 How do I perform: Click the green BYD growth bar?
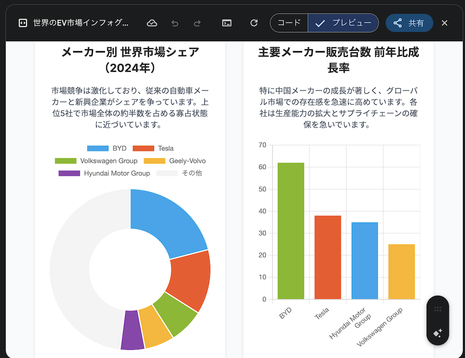[291, 231]
